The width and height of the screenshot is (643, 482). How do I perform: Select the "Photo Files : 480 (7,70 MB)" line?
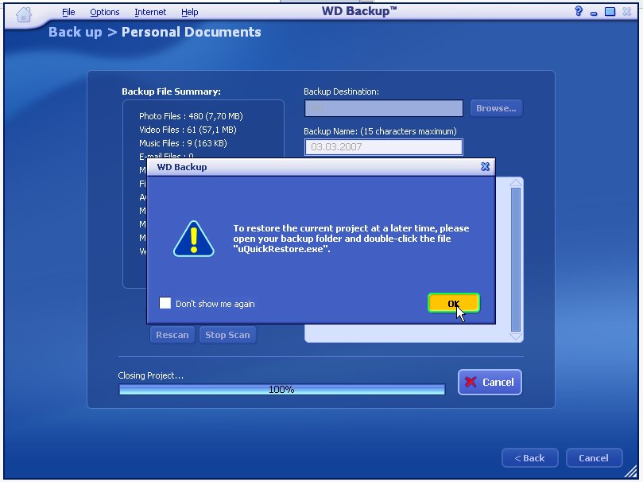[x=191, y=116]
